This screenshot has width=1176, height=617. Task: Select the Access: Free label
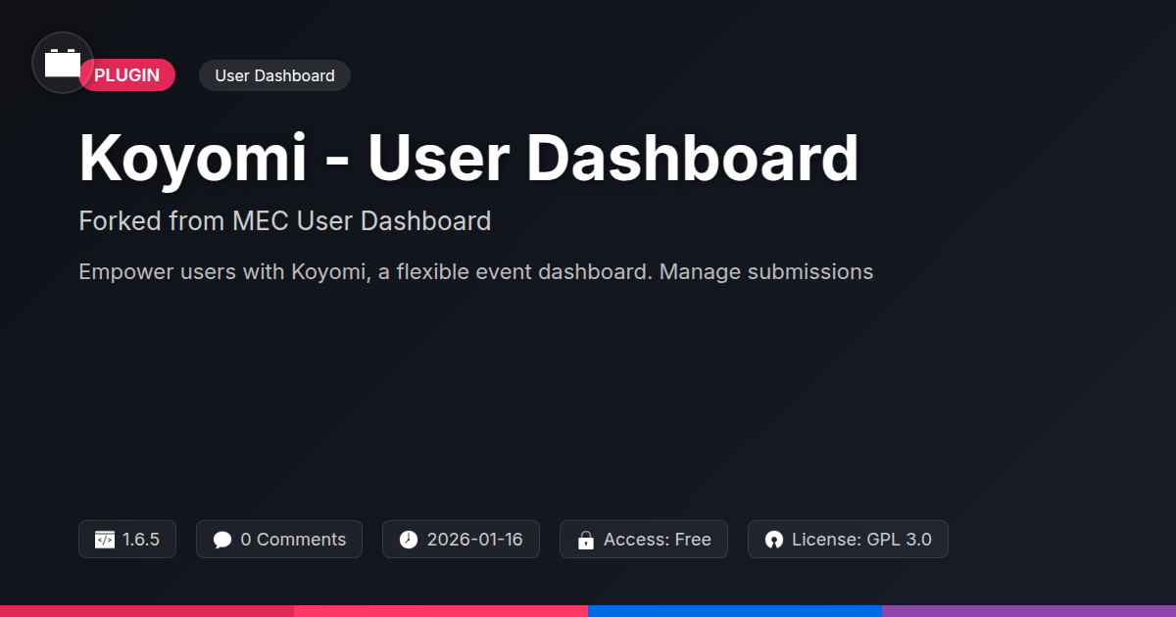pyautogui.click(x=658, y=540)
